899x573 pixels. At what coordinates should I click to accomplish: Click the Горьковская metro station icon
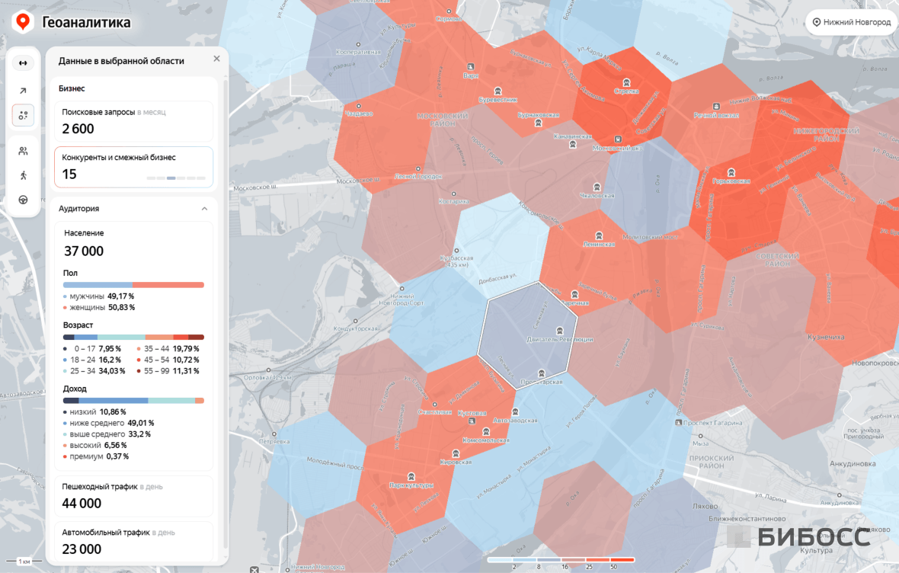731,172
